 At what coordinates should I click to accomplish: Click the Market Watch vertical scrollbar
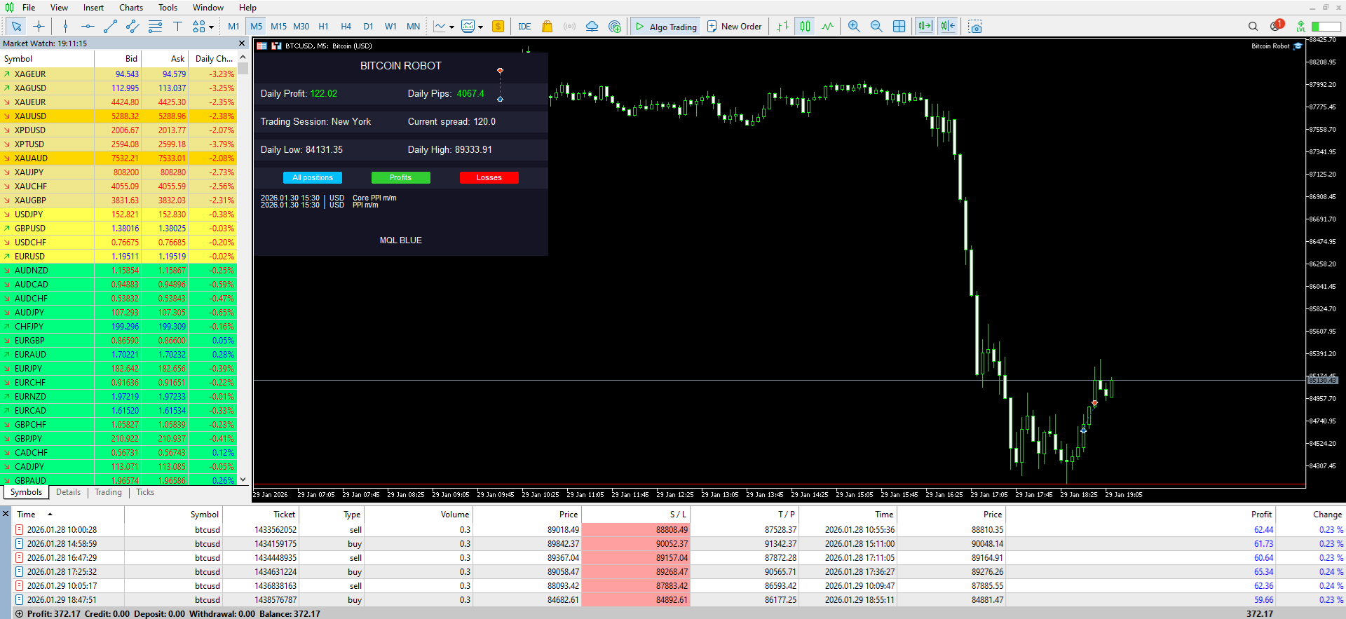pos(243,269)
